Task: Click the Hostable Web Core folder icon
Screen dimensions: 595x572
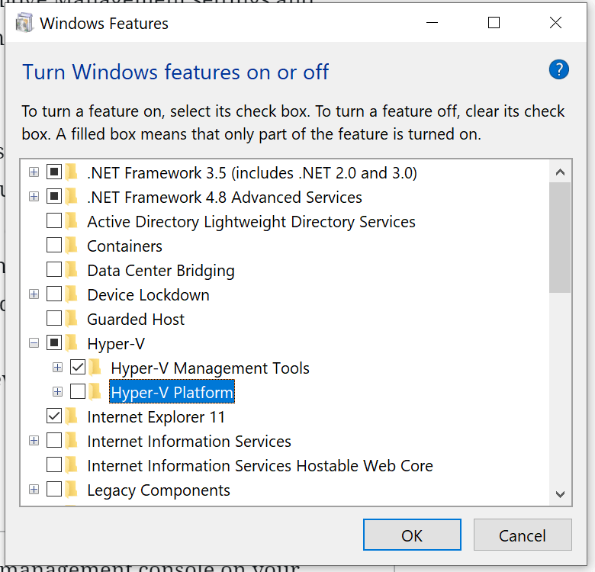Action: click(71, 465)
